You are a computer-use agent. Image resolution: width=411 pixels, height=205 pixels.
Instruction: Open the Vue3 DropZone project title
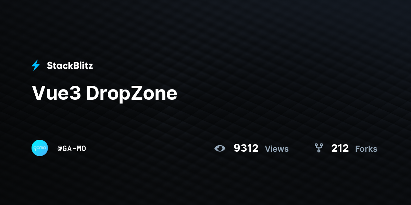(104, 93)
